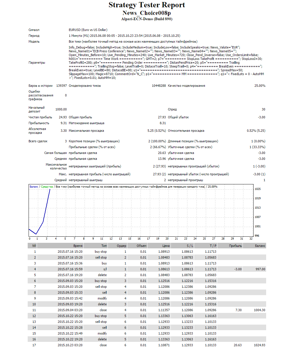
Task: Select profit trades value 2 (66.67%)
Action: tap(158, 147)
